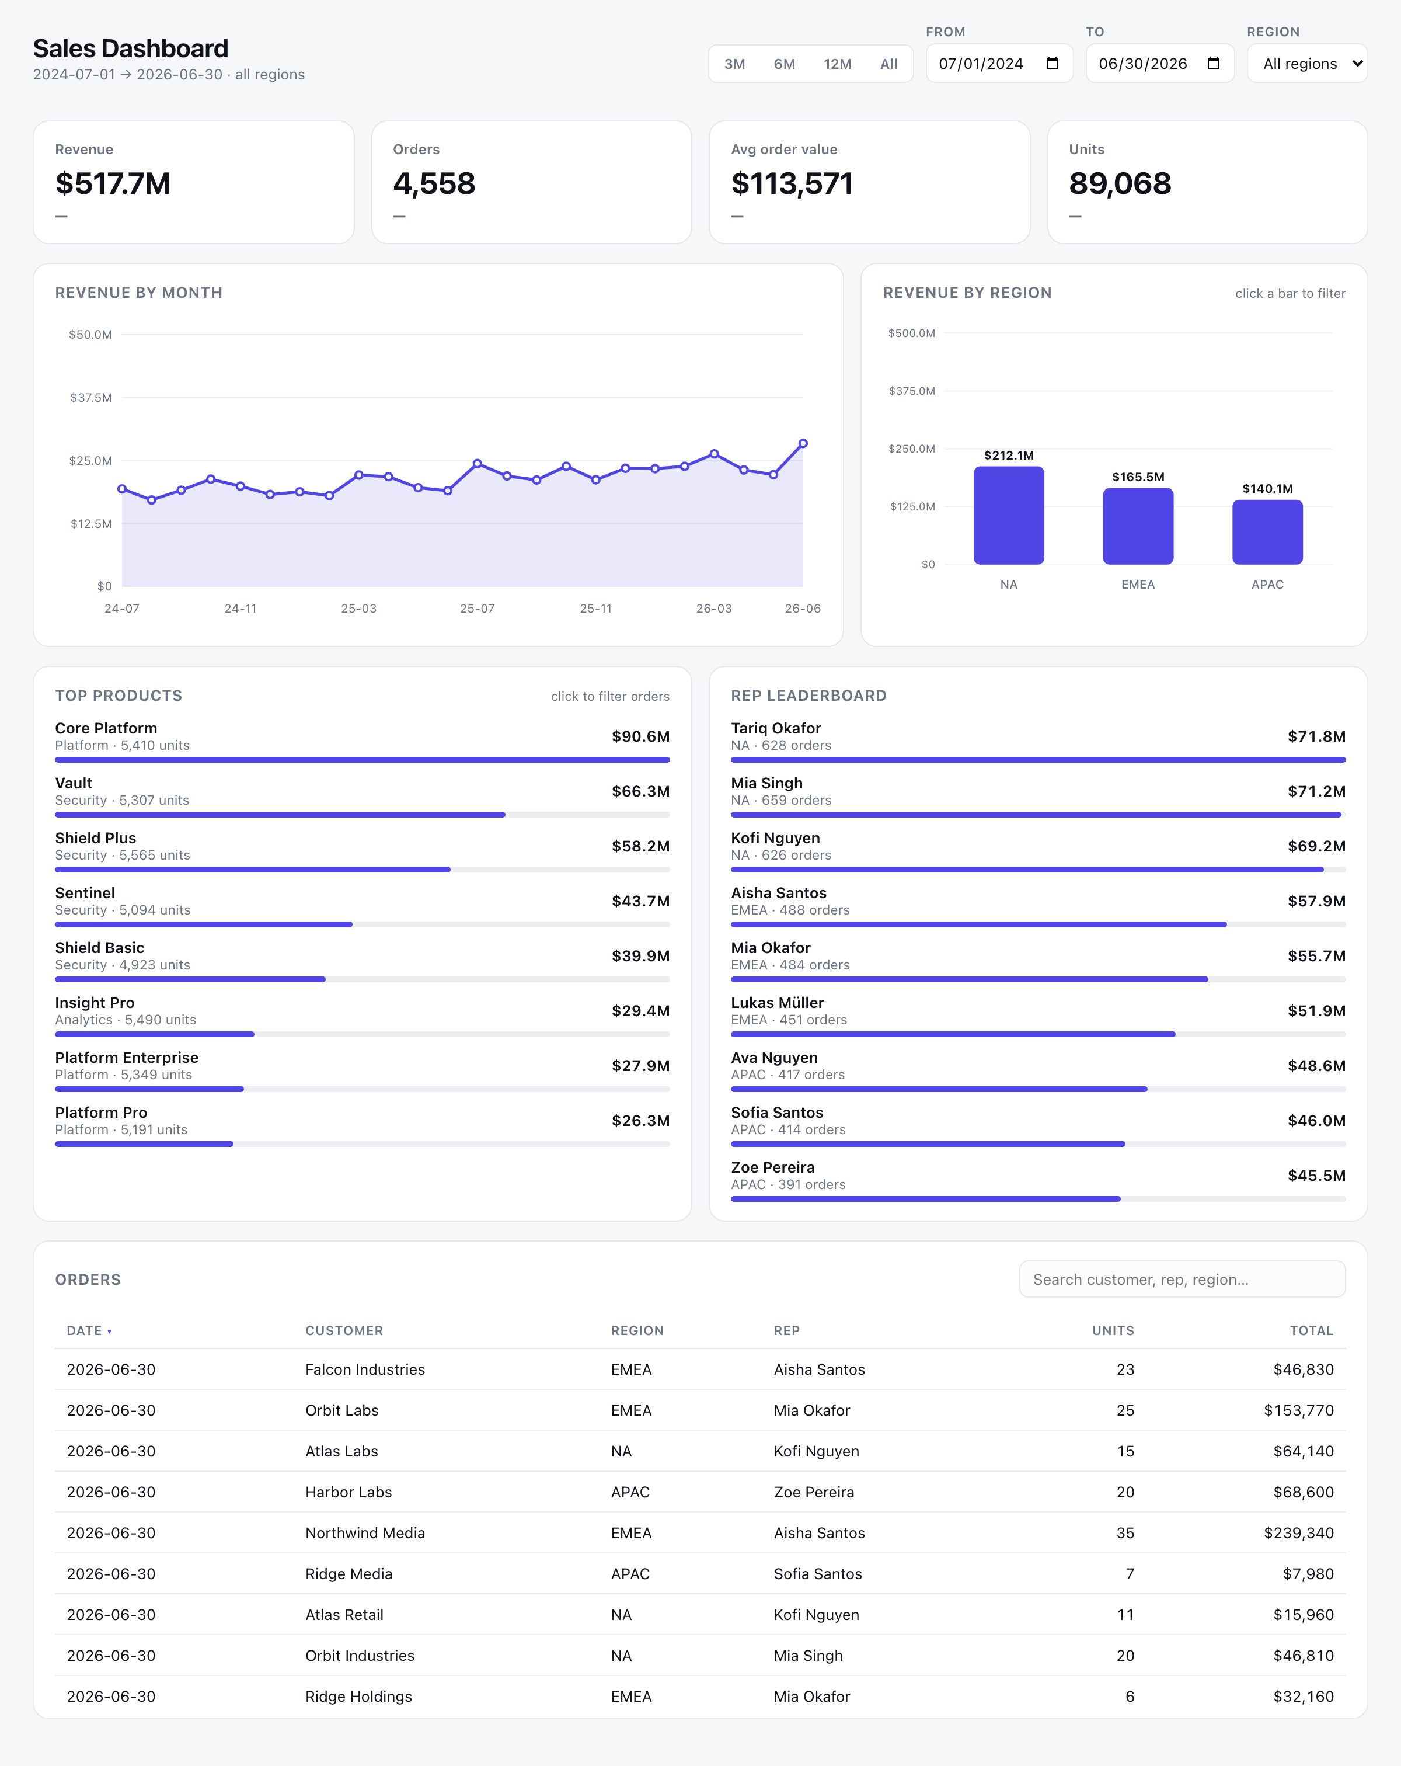
Task: Filter by the APAC revenue bar
Action: 1267,533
